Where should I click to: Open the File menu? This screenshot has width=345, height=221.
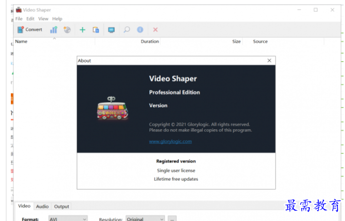coord(19,19)
